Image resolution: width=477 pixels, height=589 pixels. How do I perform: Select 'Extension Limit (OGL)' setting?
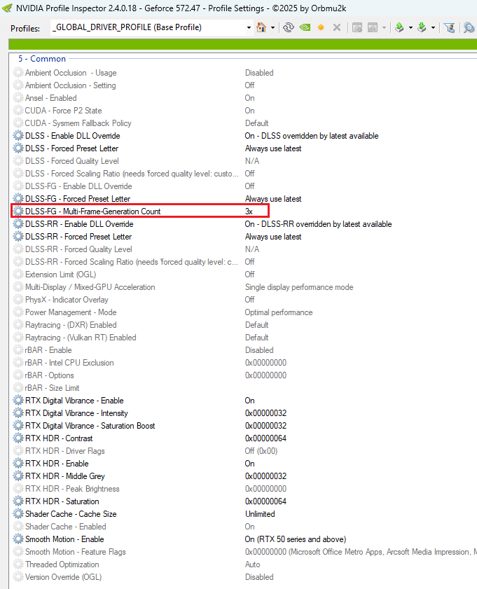(x=60, y=275)
